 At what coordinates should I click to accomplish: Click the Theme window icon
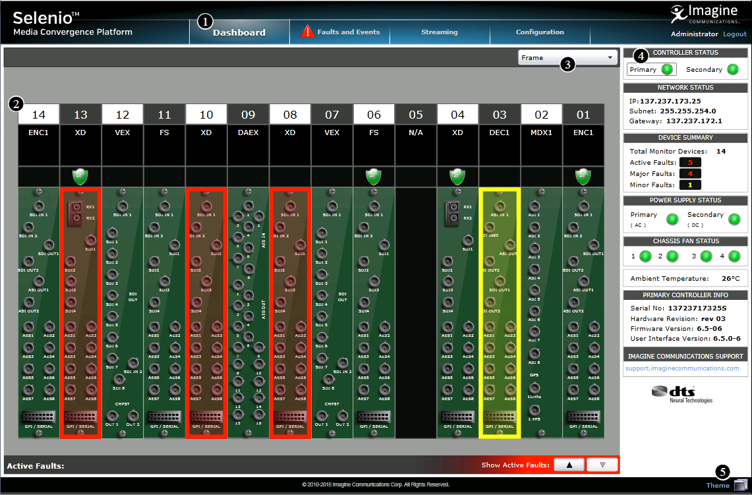coord(741,485)
